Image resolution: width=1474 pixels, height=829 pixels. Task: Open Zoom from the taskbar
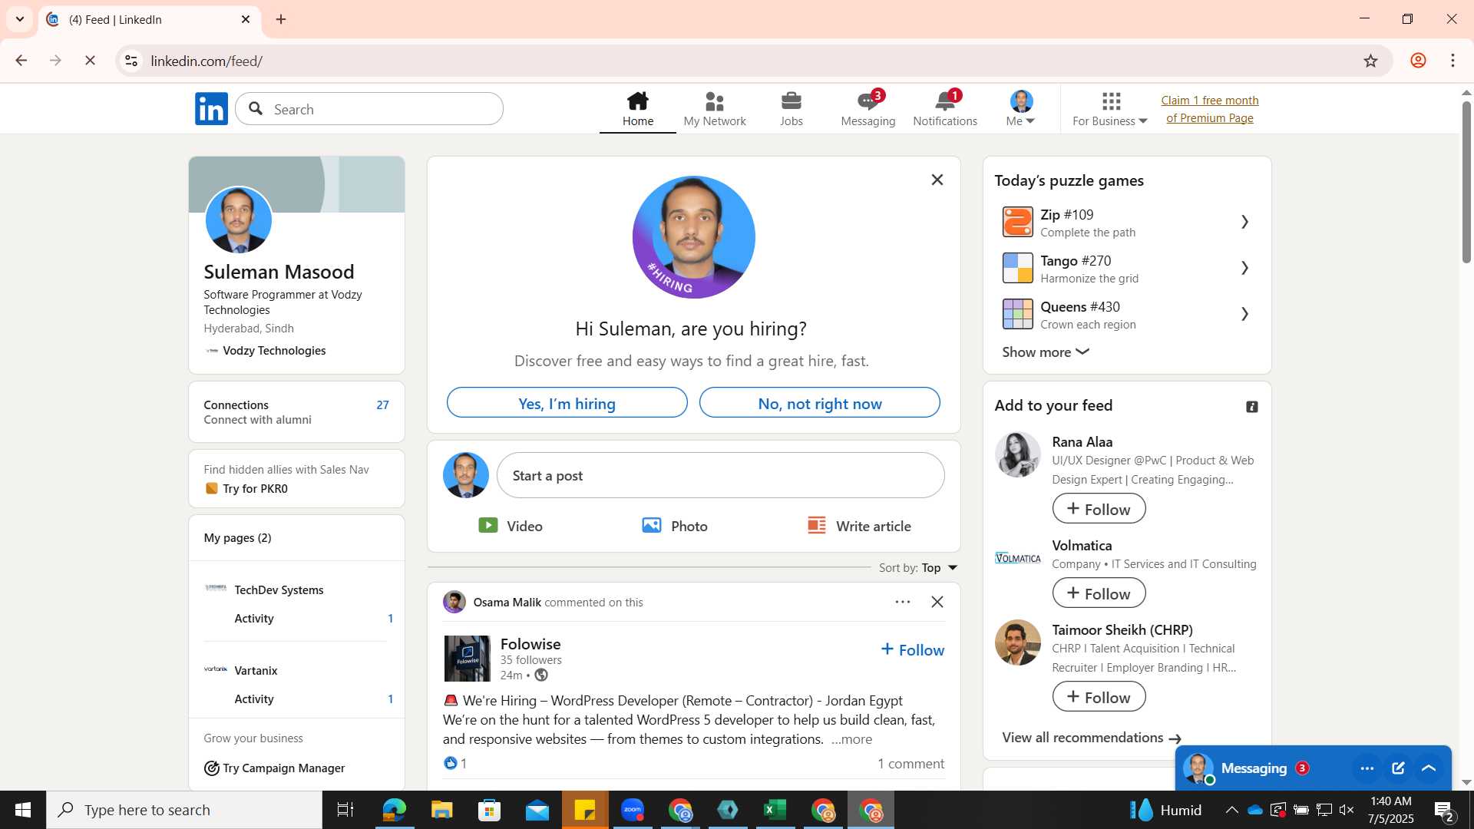pyautogui.click(x=633, y=810)
